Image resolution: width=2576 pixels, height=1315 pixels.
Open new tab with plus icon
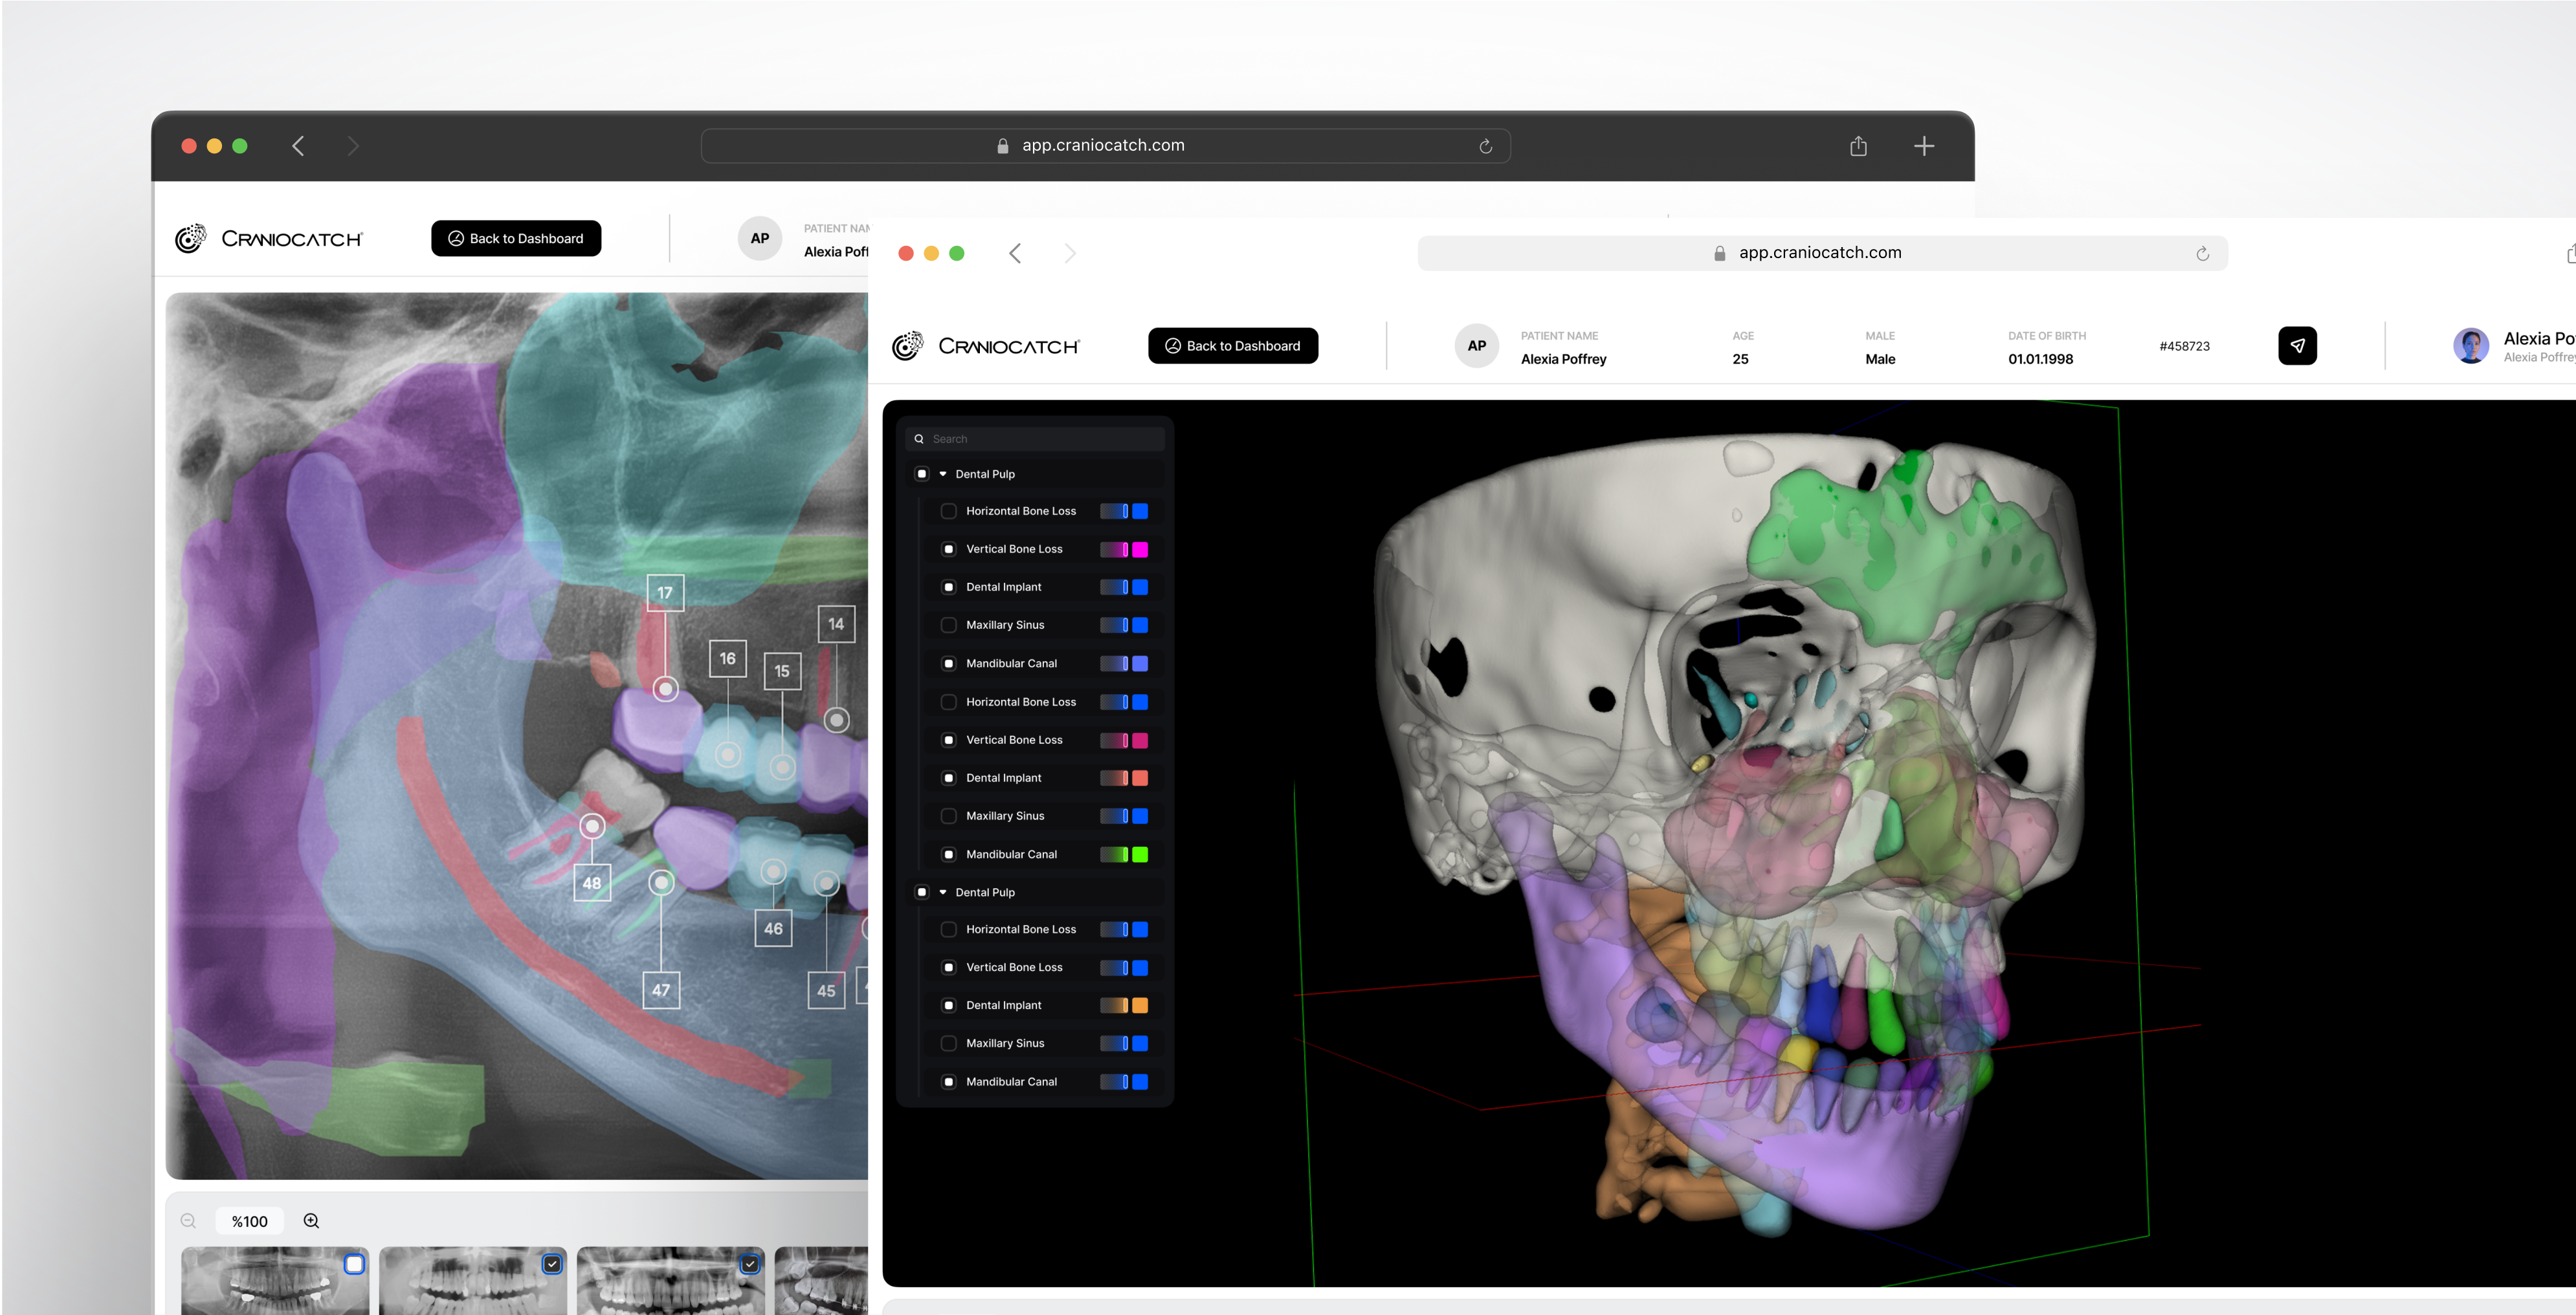coord(1923,146)
